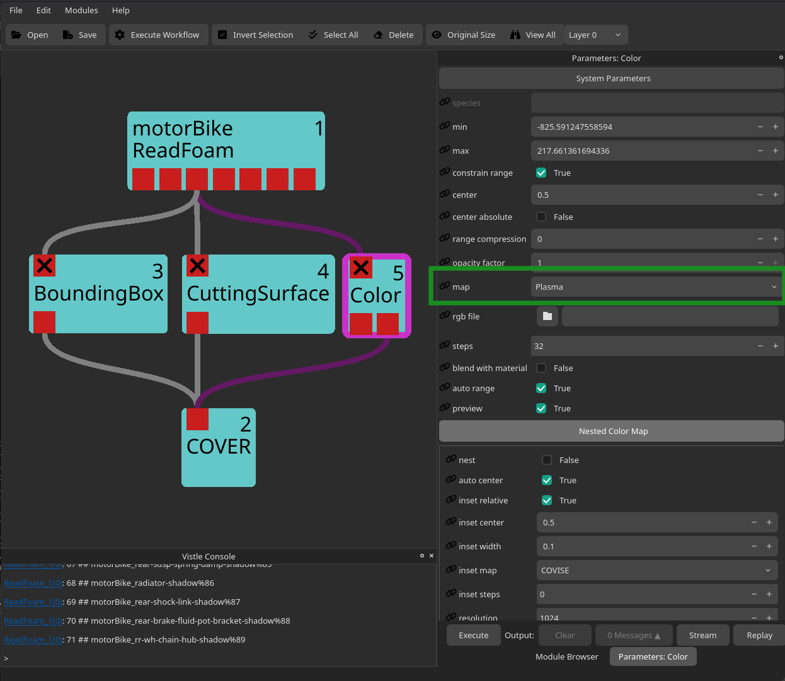Open the inset map dropdown showing COVISE

[x=657, y=570]
